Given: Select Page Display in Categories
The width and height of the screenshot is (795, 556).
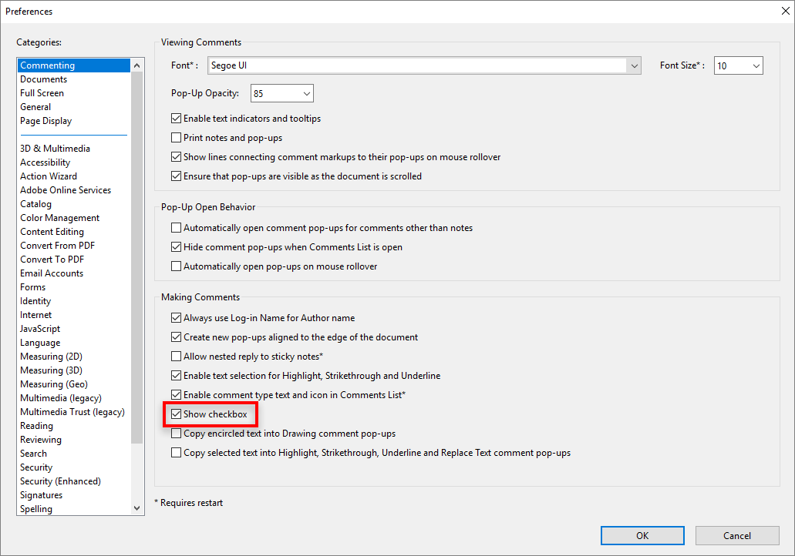Looking at the screenshot, I should pyautogui.click(x=45, y=121).
